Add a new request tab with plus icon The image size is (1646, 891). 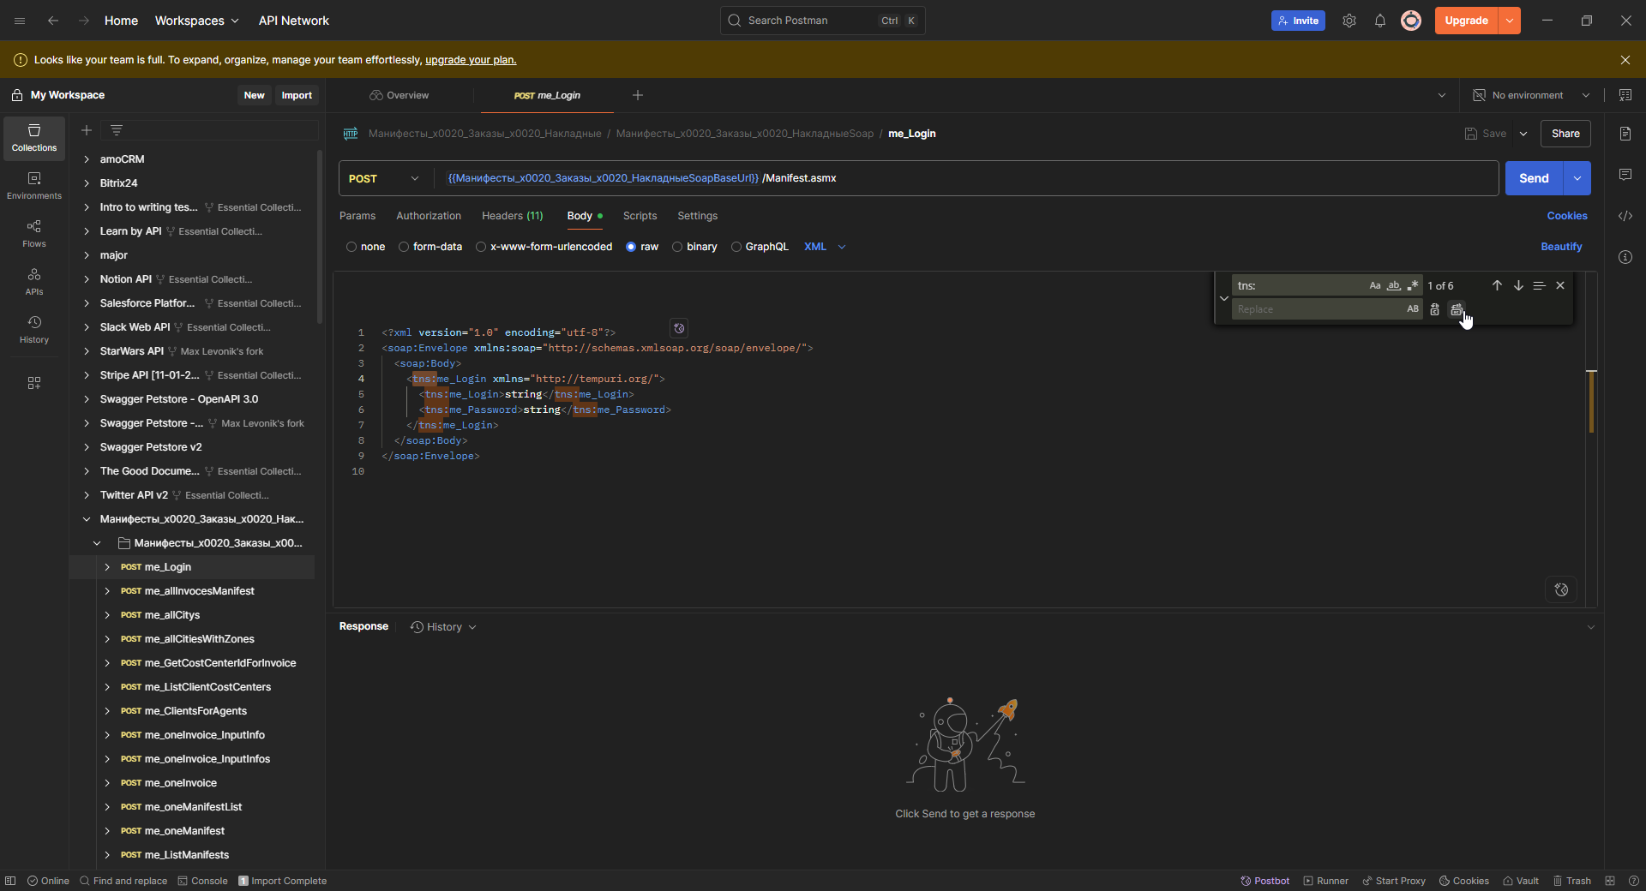pyautogui.click(x=638, y=95)
